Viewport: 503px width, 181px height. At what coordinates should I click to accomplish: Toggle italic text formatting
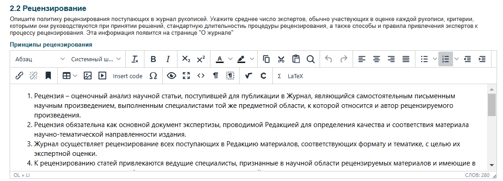click(168, 59)
